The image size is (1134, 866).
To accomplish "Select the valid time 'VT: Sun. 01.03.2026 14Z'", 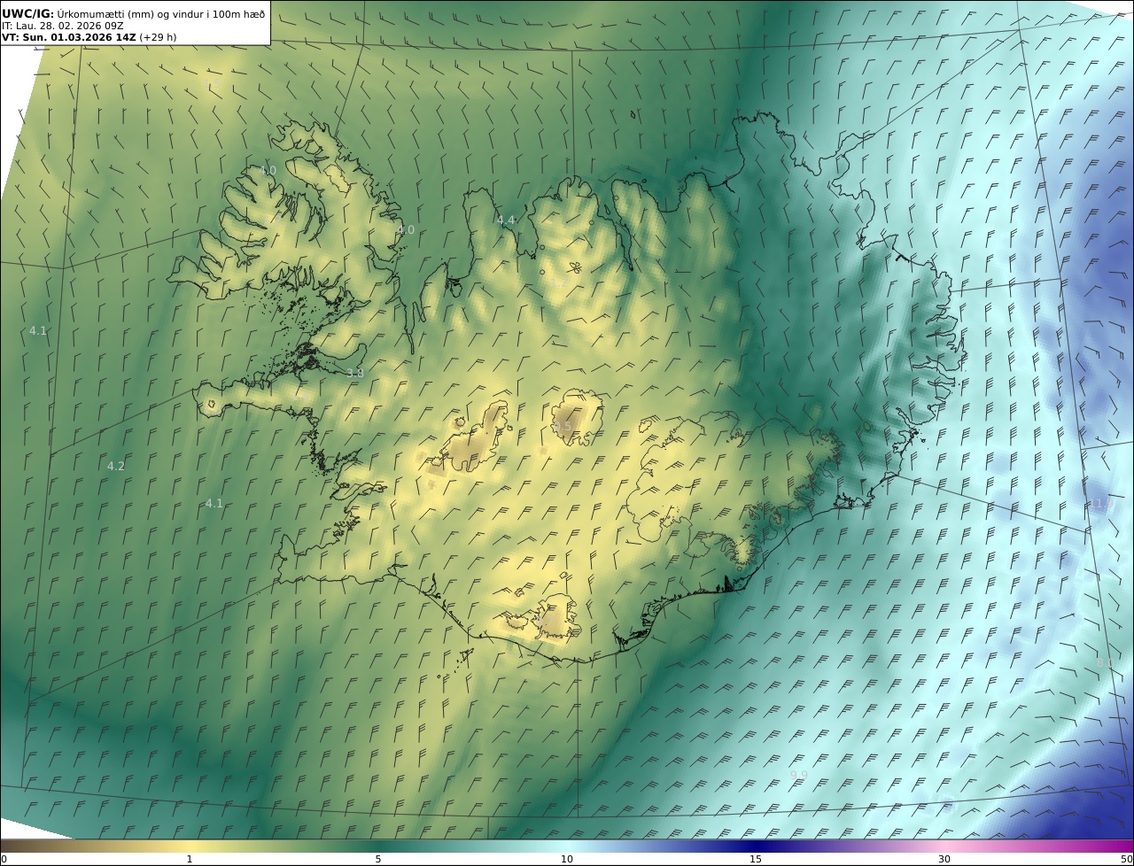I will pos(69,37).
